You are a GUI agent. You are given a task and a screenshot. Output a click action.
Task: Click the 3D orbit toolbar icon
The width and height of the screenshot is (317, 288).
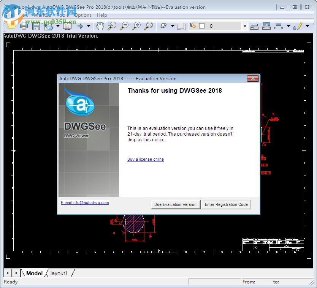pos(163,26)
